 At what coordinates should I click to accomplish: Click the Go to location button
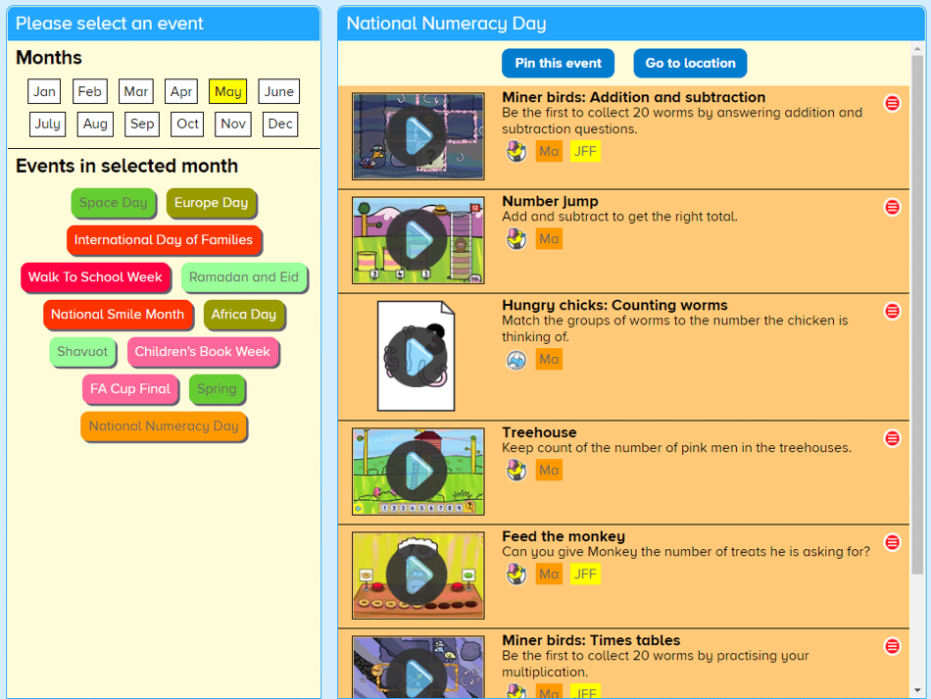pyautogui.click(x=690, y=64)
